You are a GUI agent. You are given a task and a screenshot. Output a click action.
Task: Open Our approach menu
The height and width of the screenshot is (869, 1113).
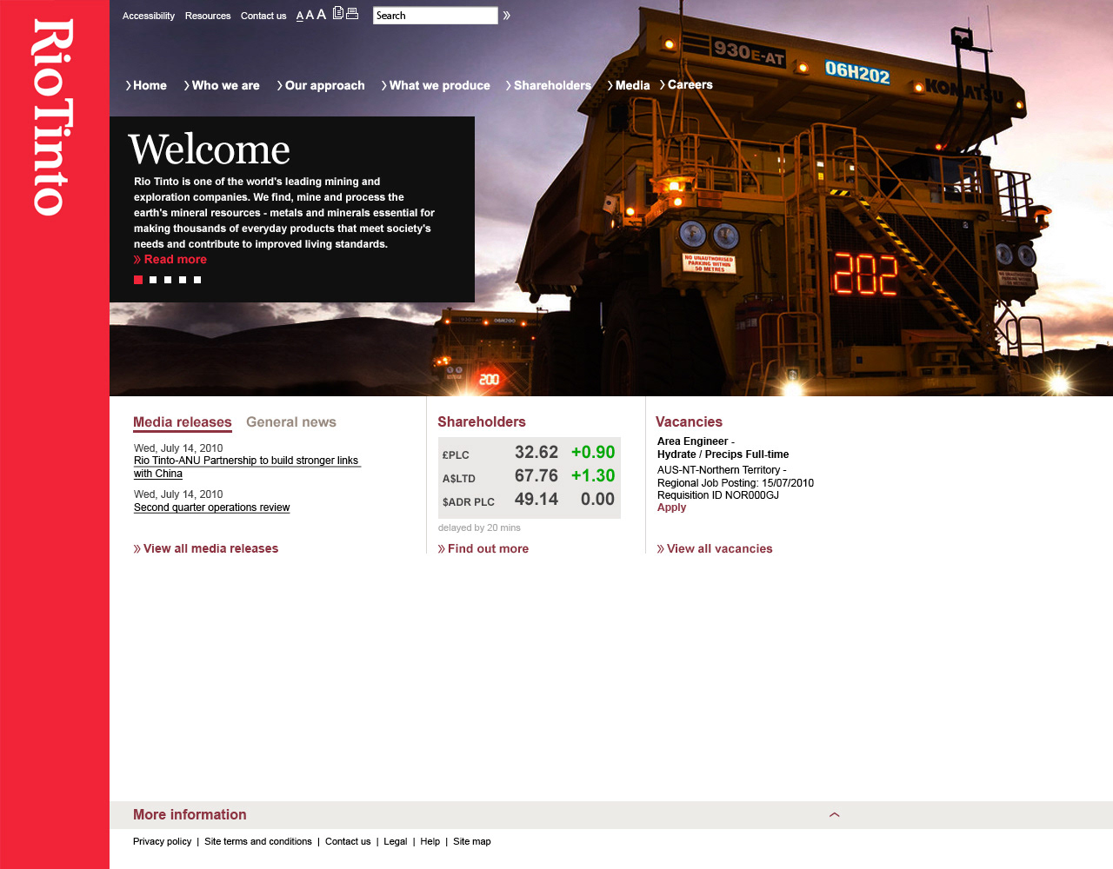(321, 85)
